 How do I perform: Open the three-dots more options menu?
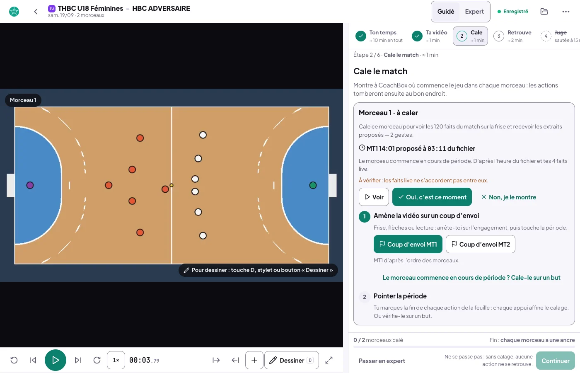(566, 12)
